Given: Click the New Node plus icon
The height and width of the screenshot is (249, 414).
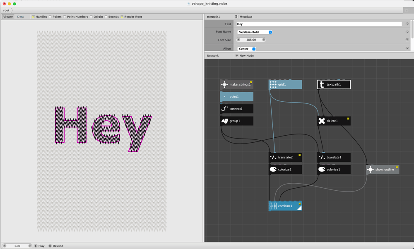Looking at the screenshot, I should pyautogui.click(x=236, y=56).
